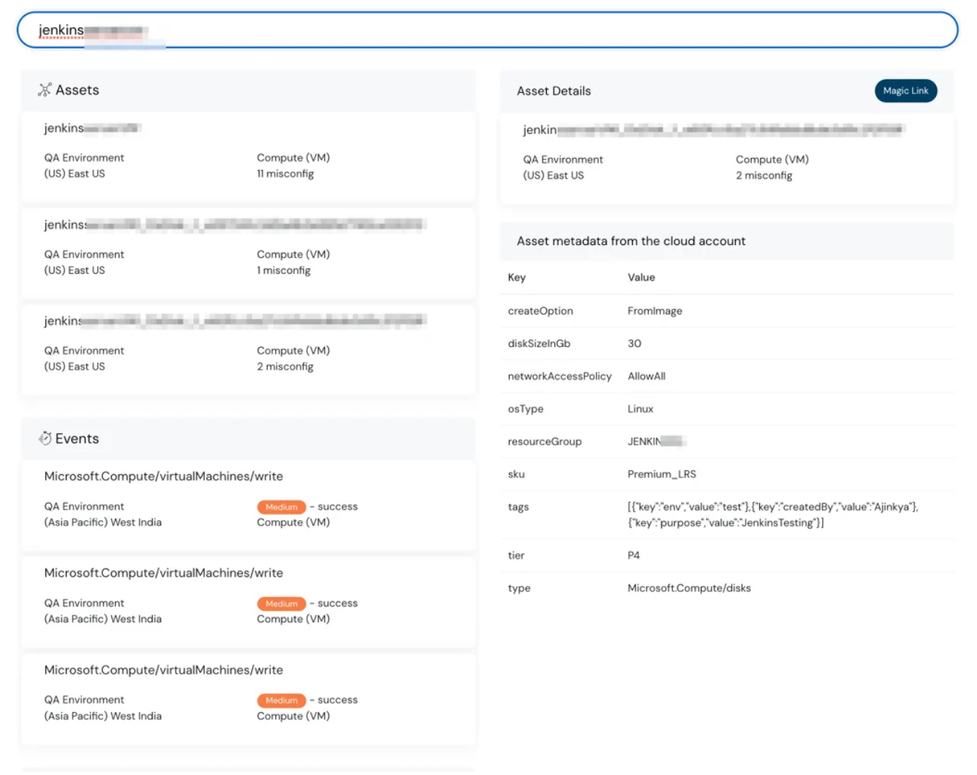Click the Asset Details panel header

(x=553, y=91)
